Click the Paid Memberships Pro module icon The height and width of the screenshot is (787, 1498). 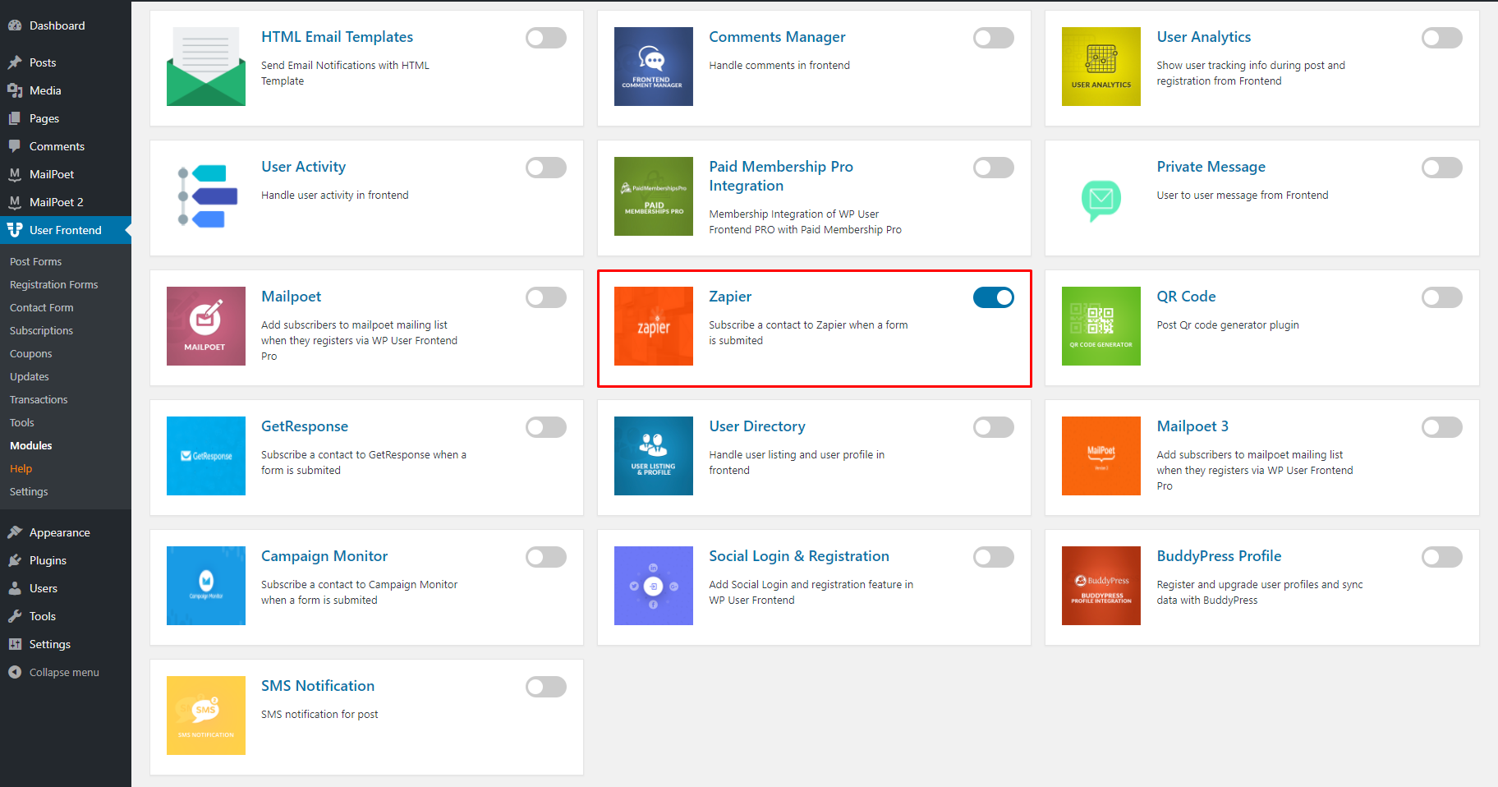tap(653, 196)
